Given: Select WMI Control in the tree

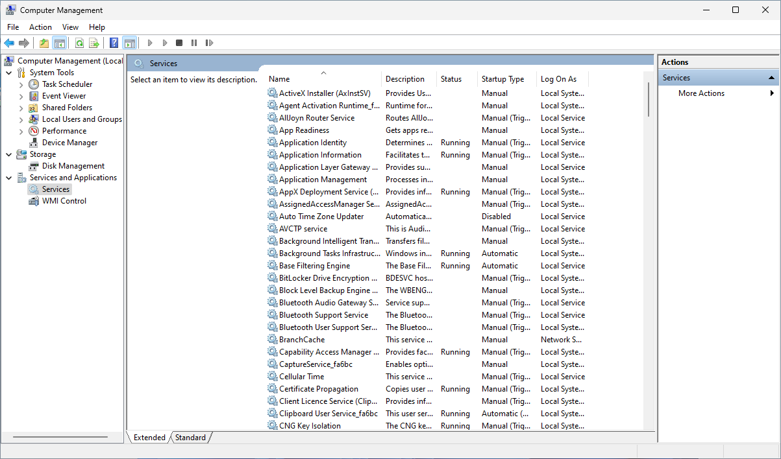Looking at the screenshot, I should click(x=64, y=201).
